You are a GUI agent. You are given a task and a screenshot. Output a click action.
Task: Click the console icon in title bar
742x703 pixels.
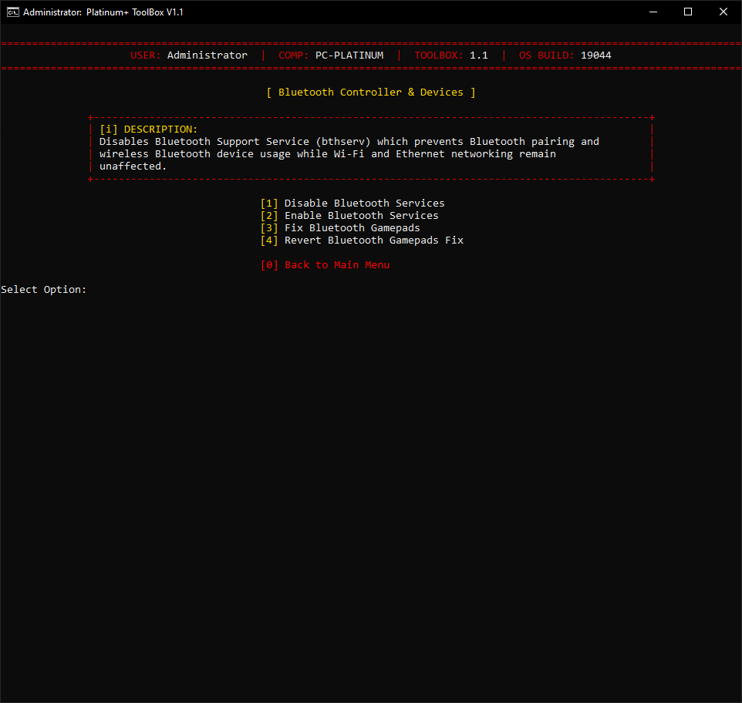pyautogui.click(x=13, y=12)
